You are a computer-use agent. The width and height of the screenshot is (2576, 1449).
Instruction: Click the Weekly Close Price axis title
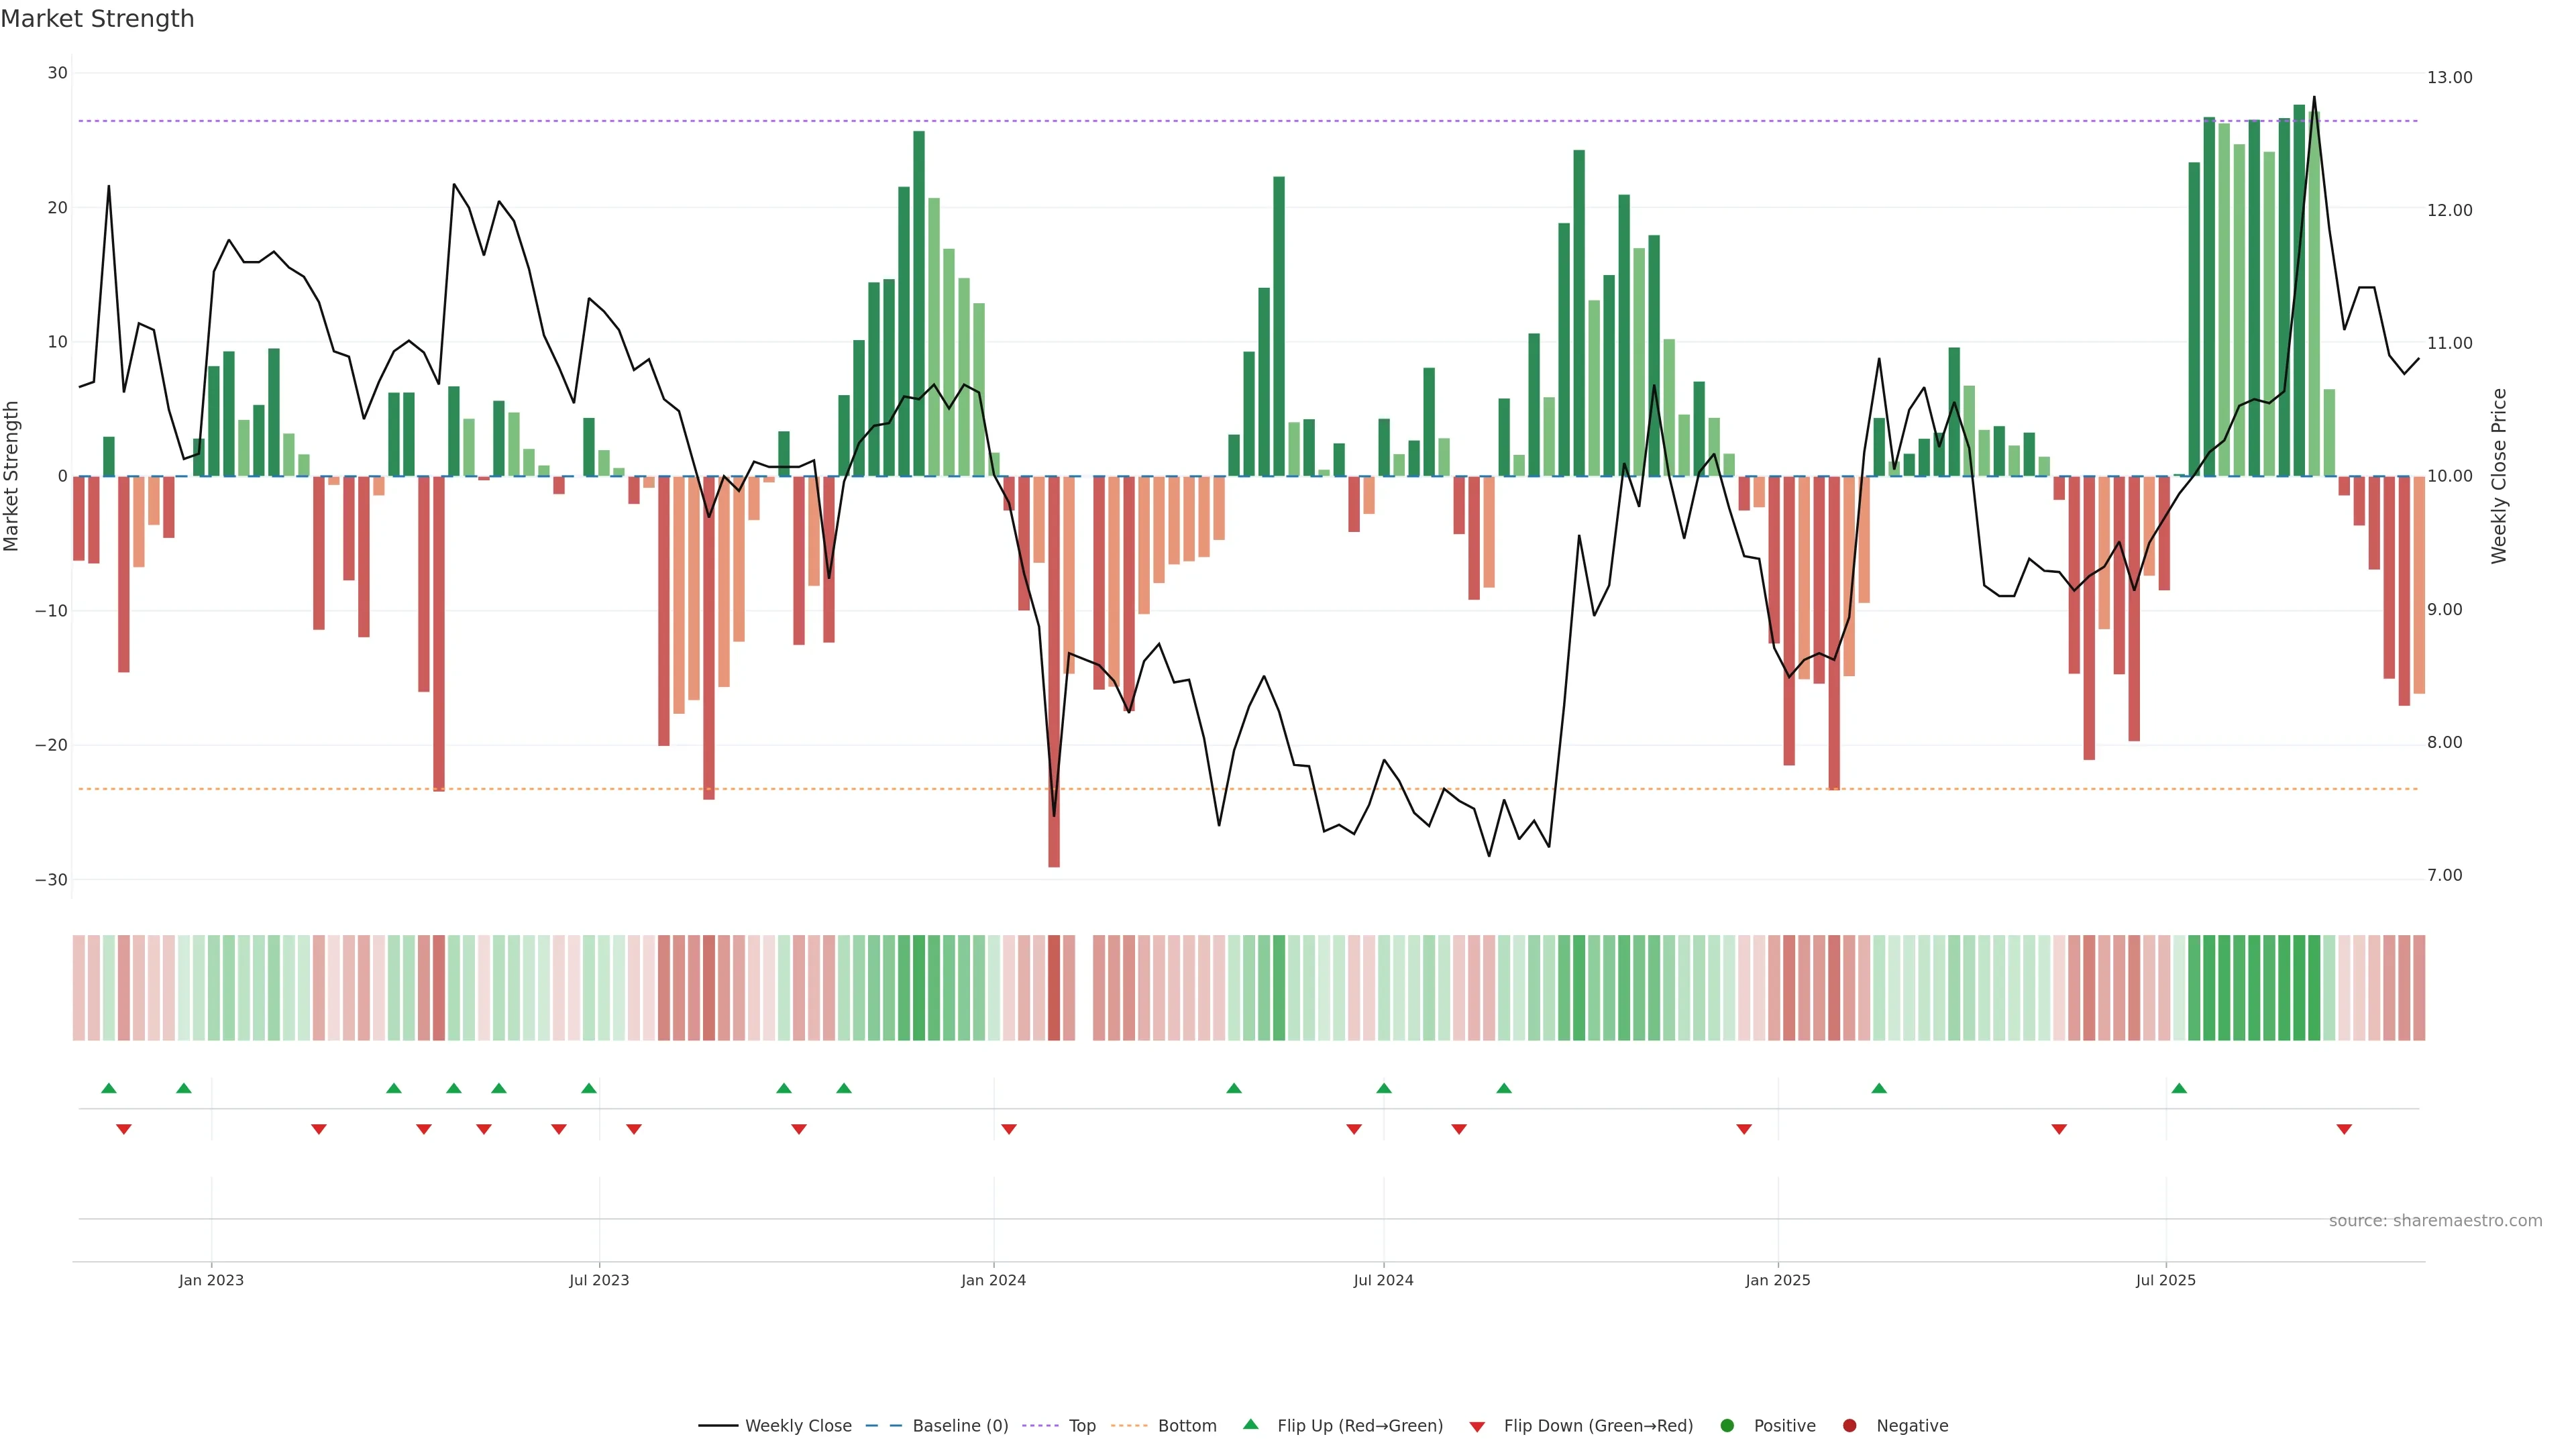(x=2499, y=476)
